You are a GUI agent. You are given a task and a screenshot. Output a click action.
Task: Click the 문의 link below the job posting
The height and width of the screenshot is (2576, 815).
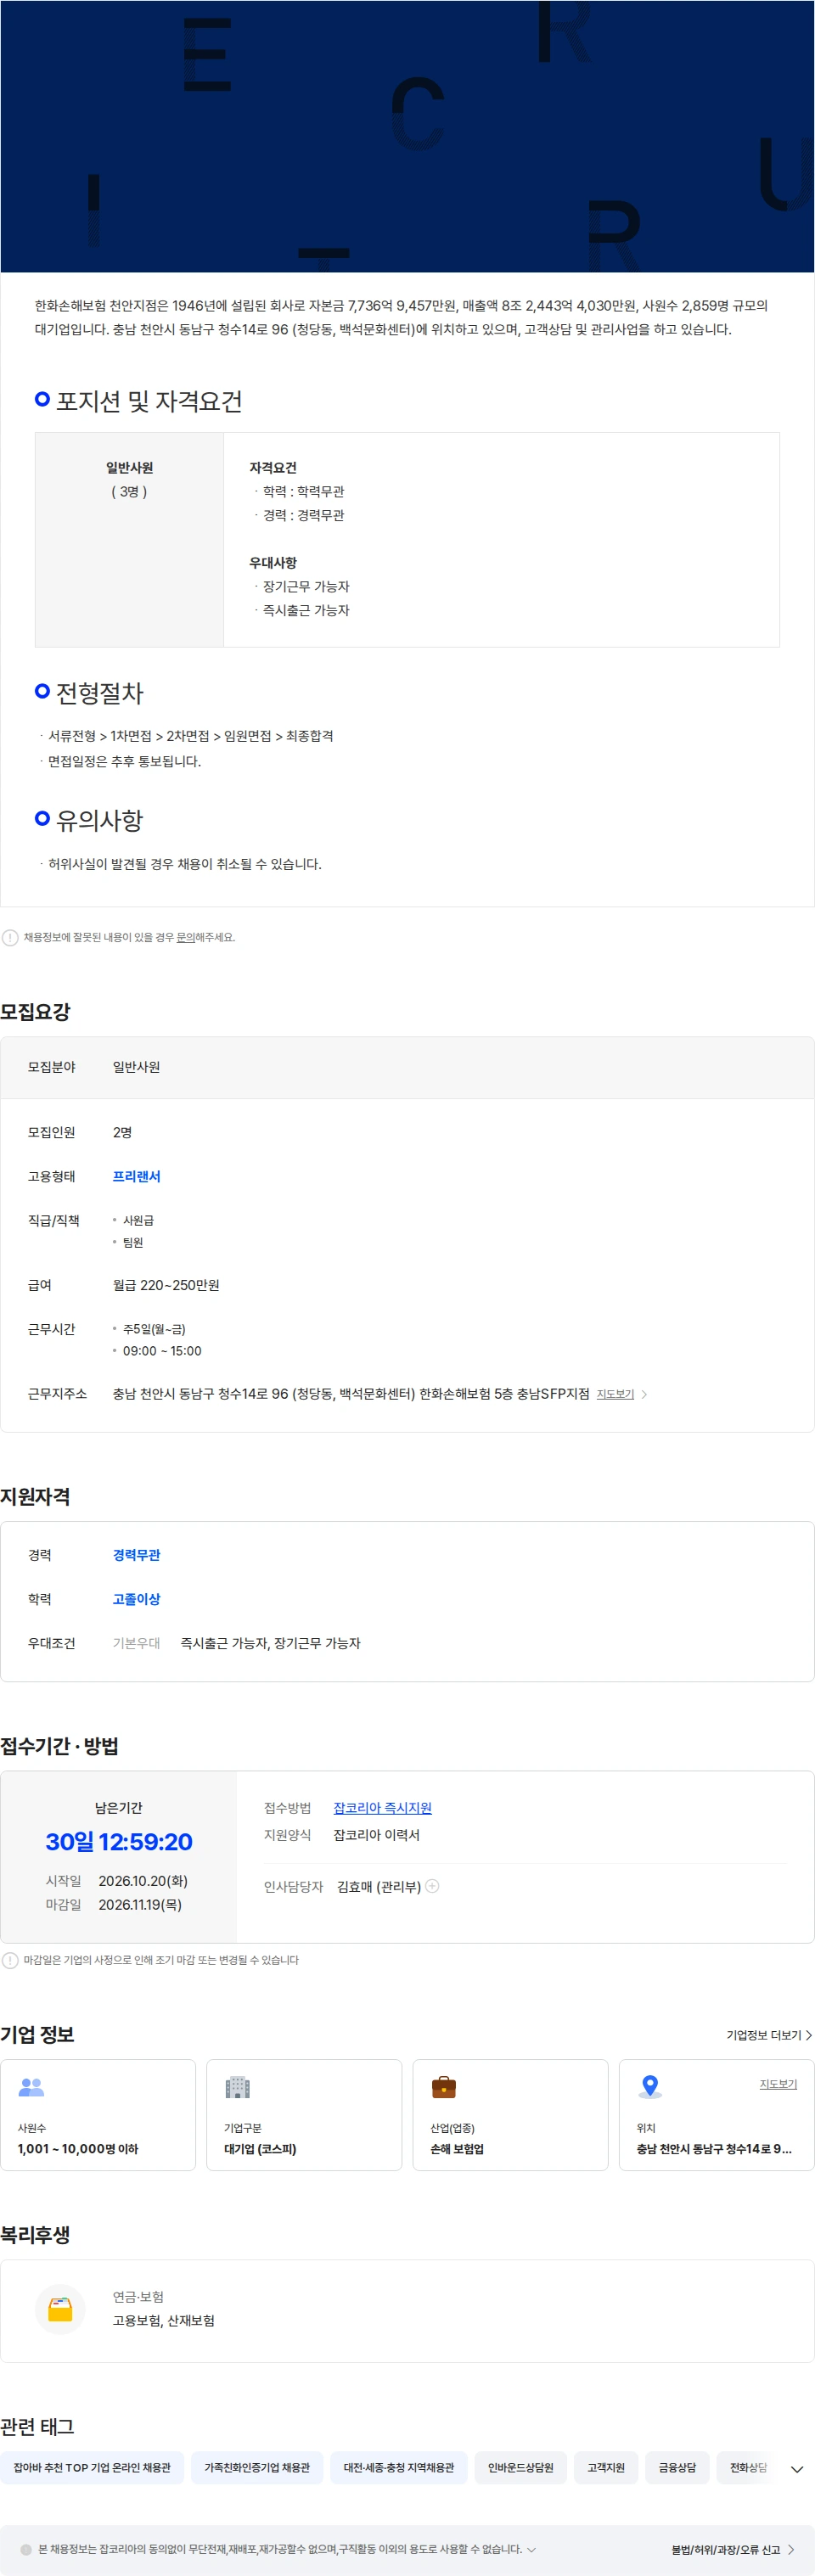coord(185,937)
